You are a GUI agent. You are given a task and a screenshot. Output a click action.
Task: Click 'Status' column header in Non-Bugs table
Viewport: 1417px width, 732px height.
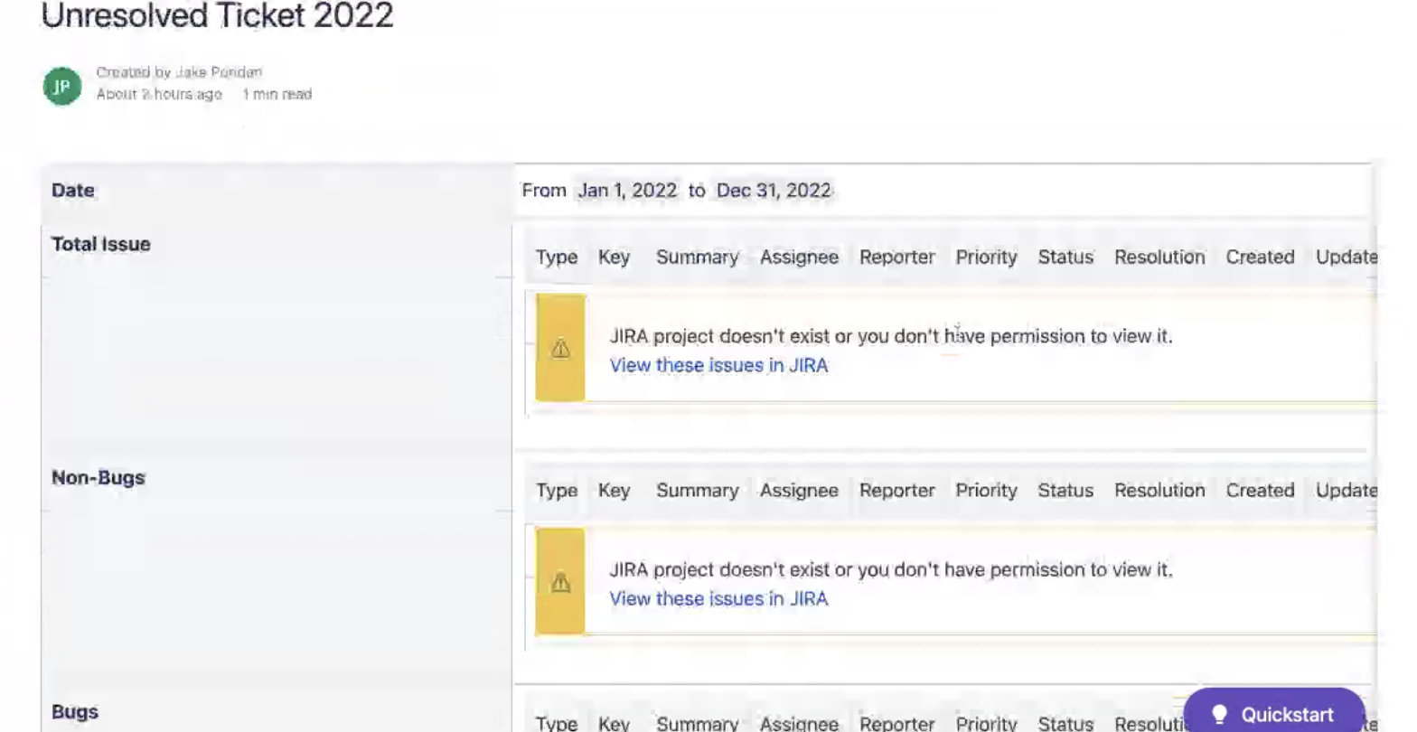1065,491
